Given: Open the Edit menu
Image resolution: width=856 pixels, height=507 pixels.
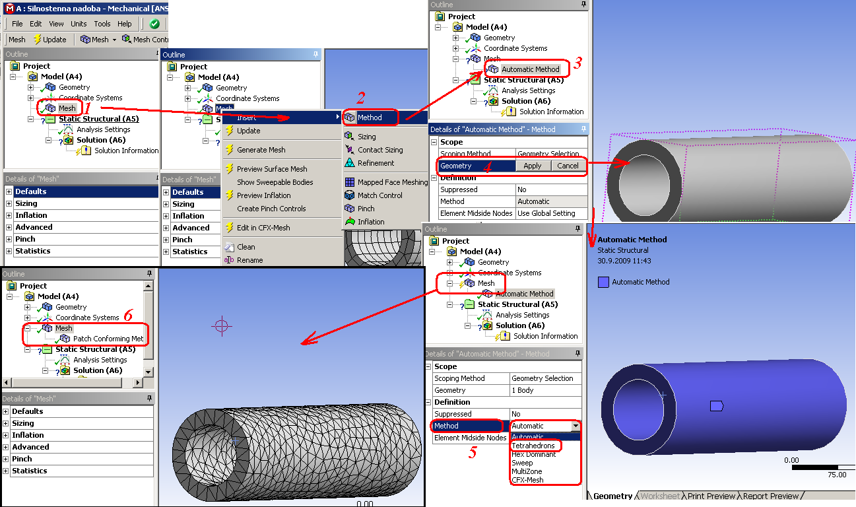Looking at the screenshot, I should coord(36,24).
